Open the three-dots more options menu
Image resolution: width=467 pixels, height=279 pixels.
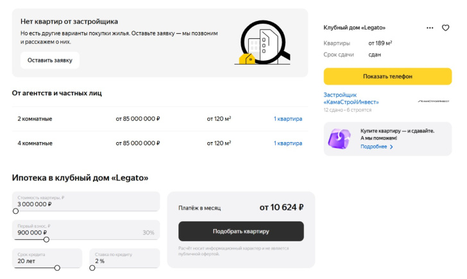[x=430, y=28]
